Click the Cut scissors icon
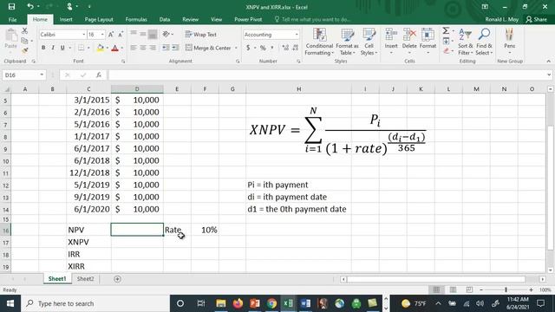 [x=24, y=31]
